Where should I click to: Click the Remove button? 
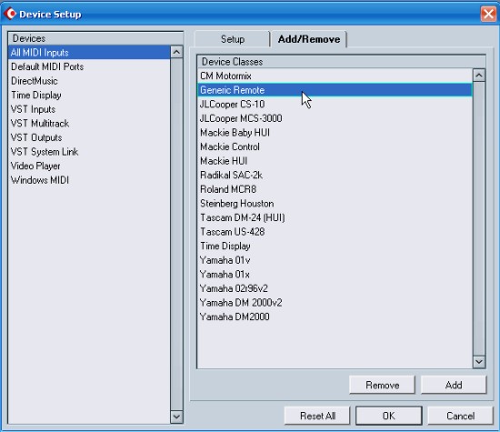pos(382,385)
